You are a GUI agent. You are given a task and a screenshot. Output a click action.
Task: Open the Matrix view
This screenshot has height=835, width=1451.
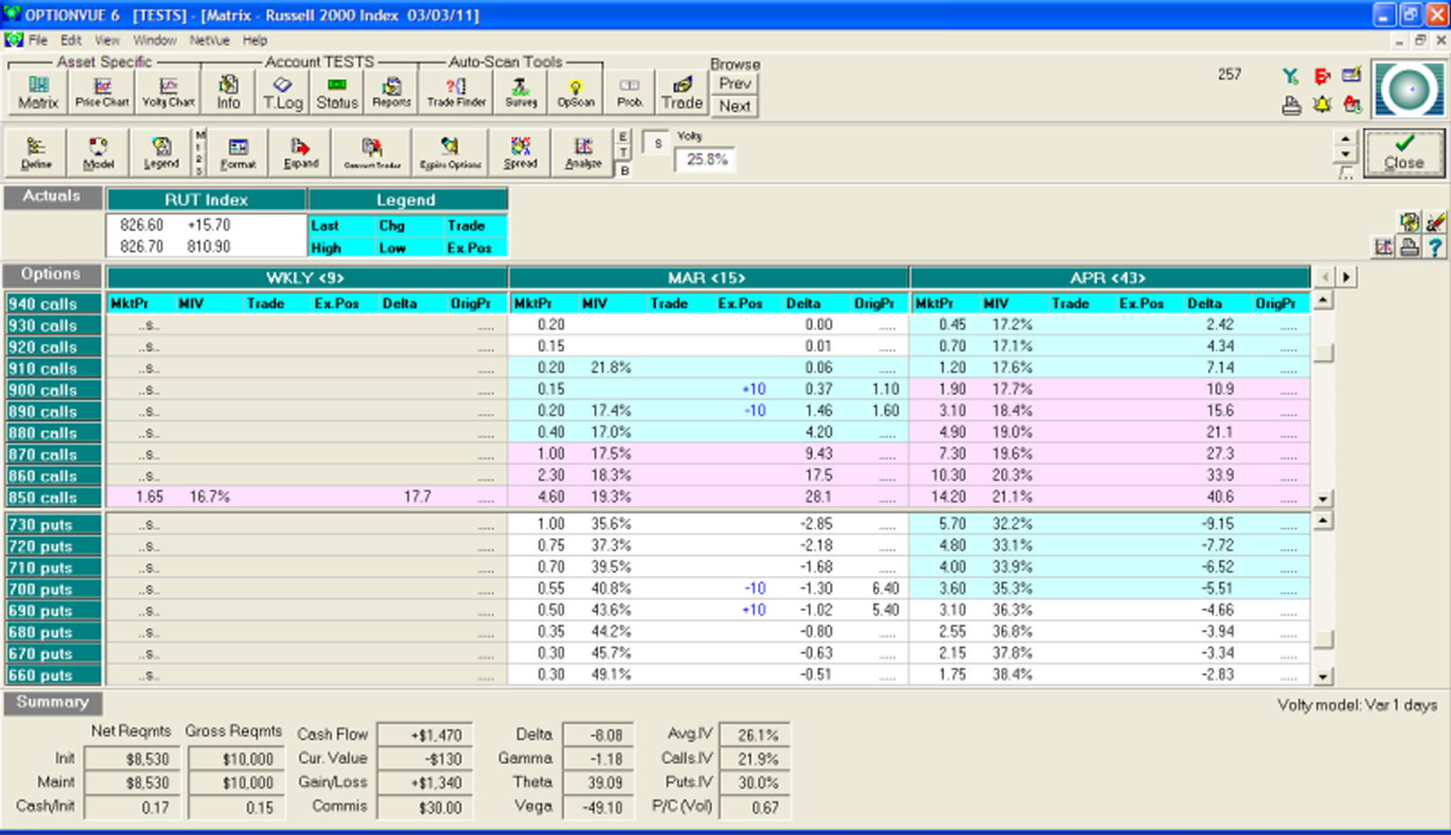pyautogui.click(x=38, y=92)
